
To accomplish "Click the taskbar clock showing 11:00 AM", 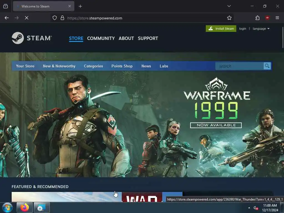I will pos(270,208).
